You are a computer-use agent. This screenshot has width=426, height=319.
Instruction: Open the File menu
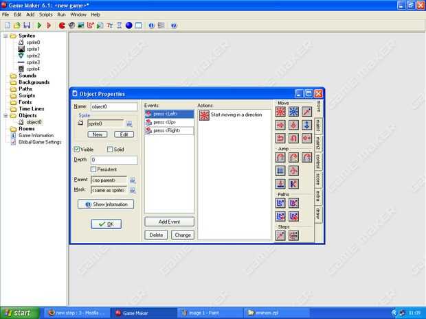tap(5, 14)
